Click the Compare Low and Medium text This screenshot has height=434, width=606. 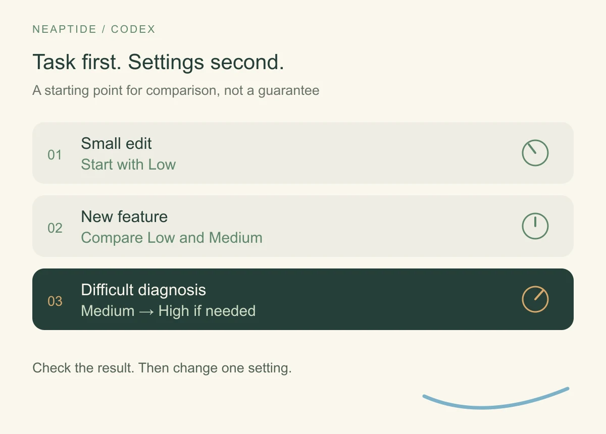pos(172,238)
